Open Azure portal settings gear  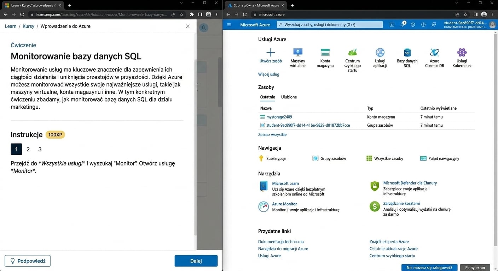[x=413, y=25]
